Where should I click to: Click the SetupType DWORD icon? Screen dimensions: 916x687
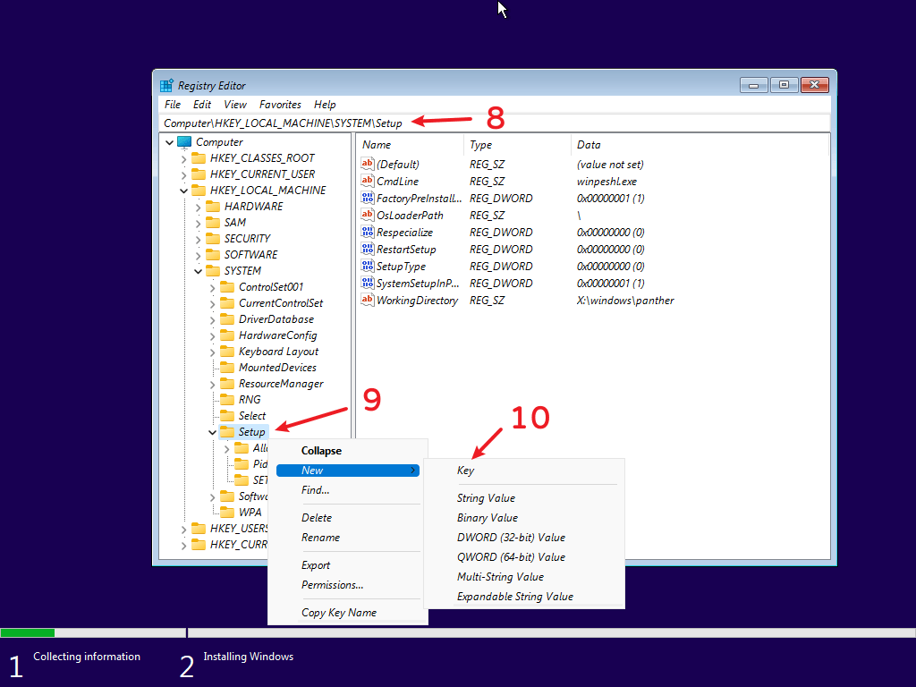367,267
